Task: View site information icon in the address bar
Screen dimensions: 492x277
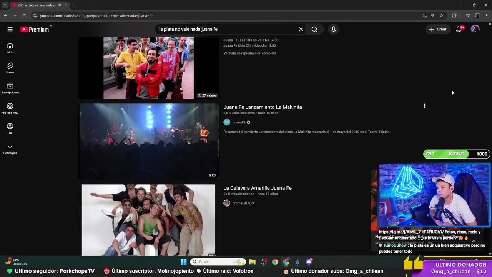Action: 35,15
